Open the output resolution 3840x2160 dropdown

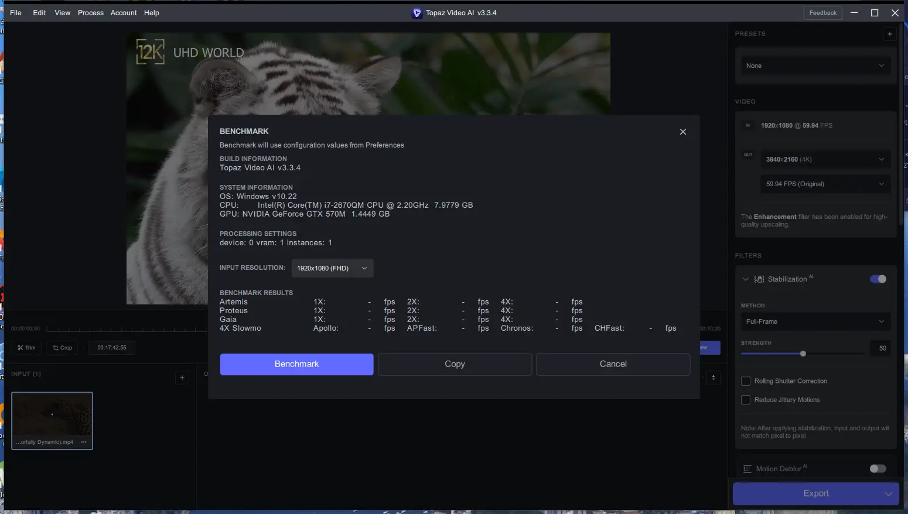click(825, 159)
